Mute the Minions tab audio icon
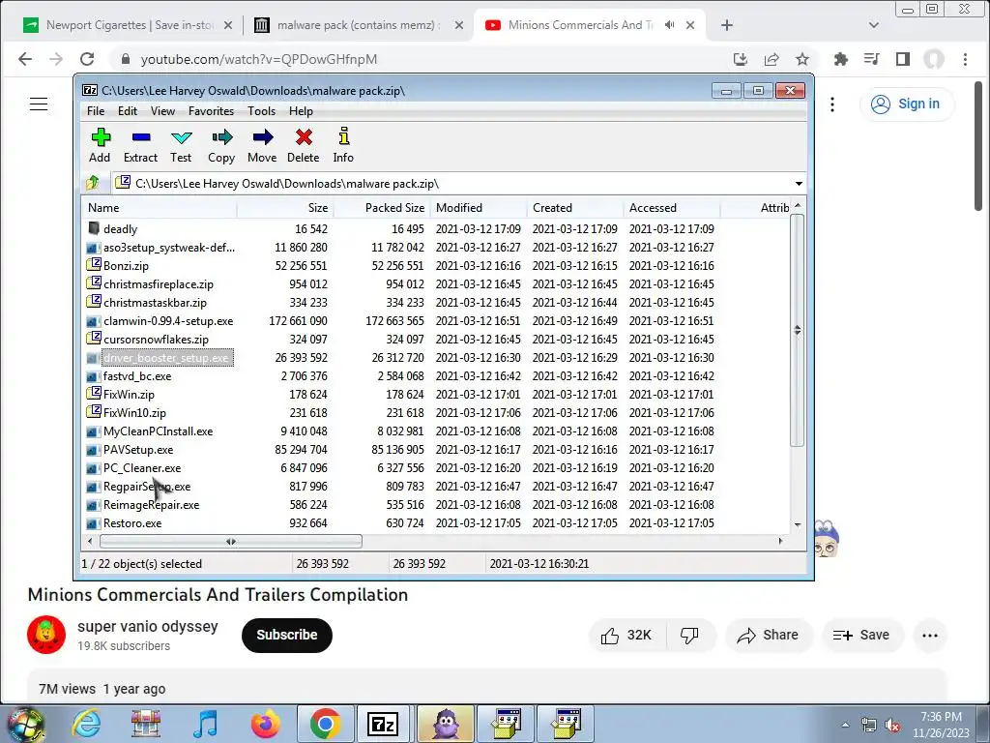This screenshot has height=743, width=990. [x=669, y=25]
